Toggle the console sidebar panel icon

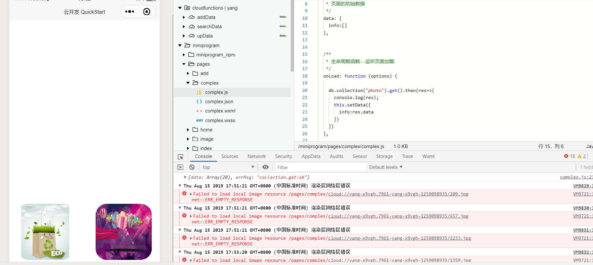point(180,167)
